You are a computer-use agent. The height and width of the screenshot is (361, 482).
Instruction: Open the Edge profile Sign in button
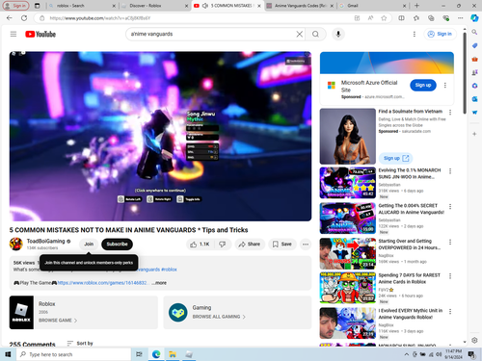pos(15,6)
